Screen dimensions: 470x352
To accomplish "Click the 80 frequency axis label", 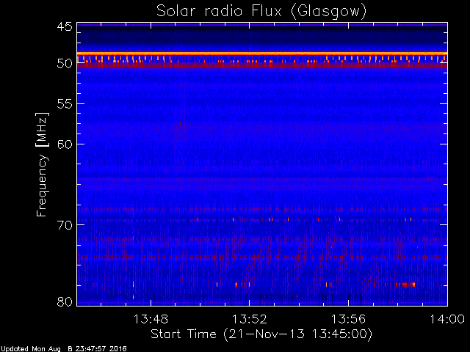I will 65,301.
